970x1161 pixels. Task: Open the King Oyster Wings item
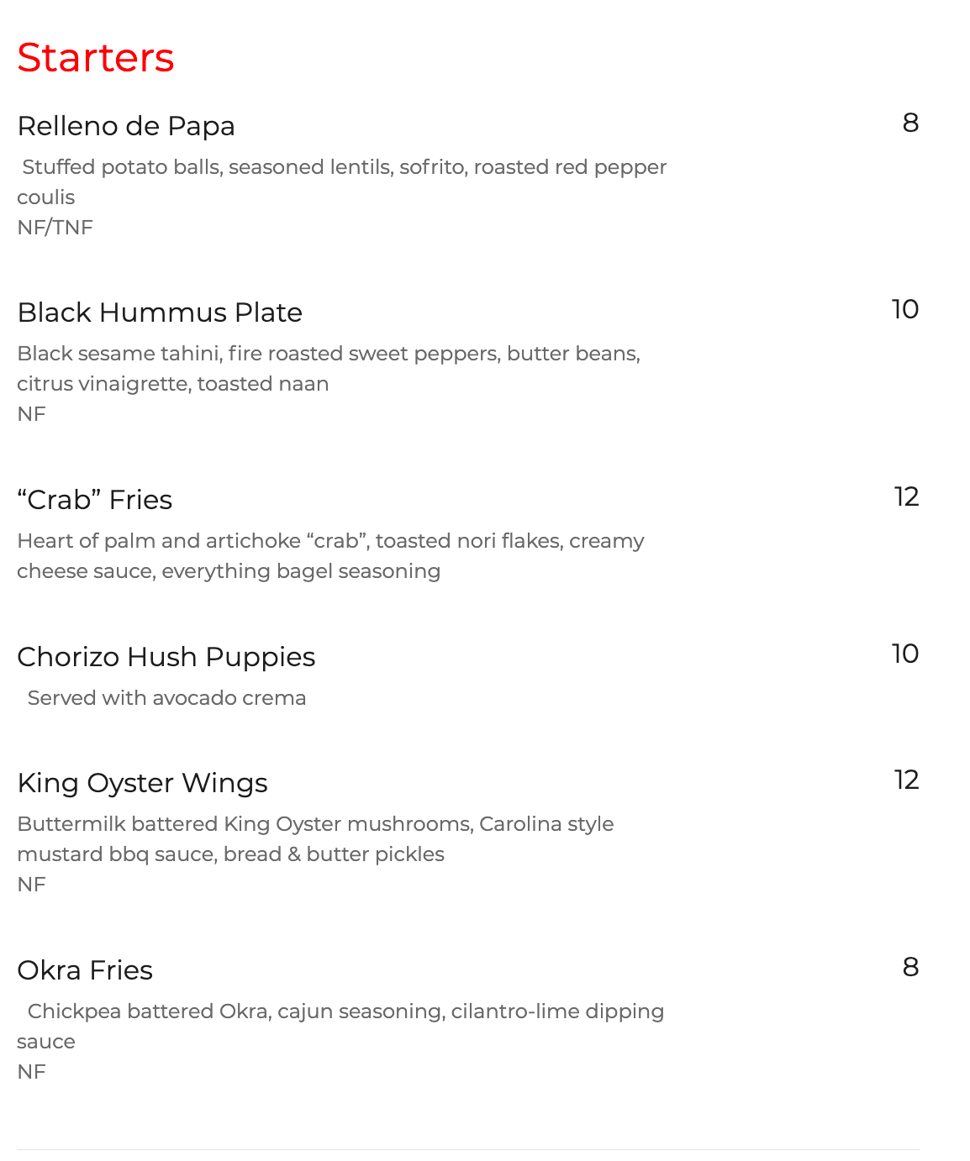(142, 783)
